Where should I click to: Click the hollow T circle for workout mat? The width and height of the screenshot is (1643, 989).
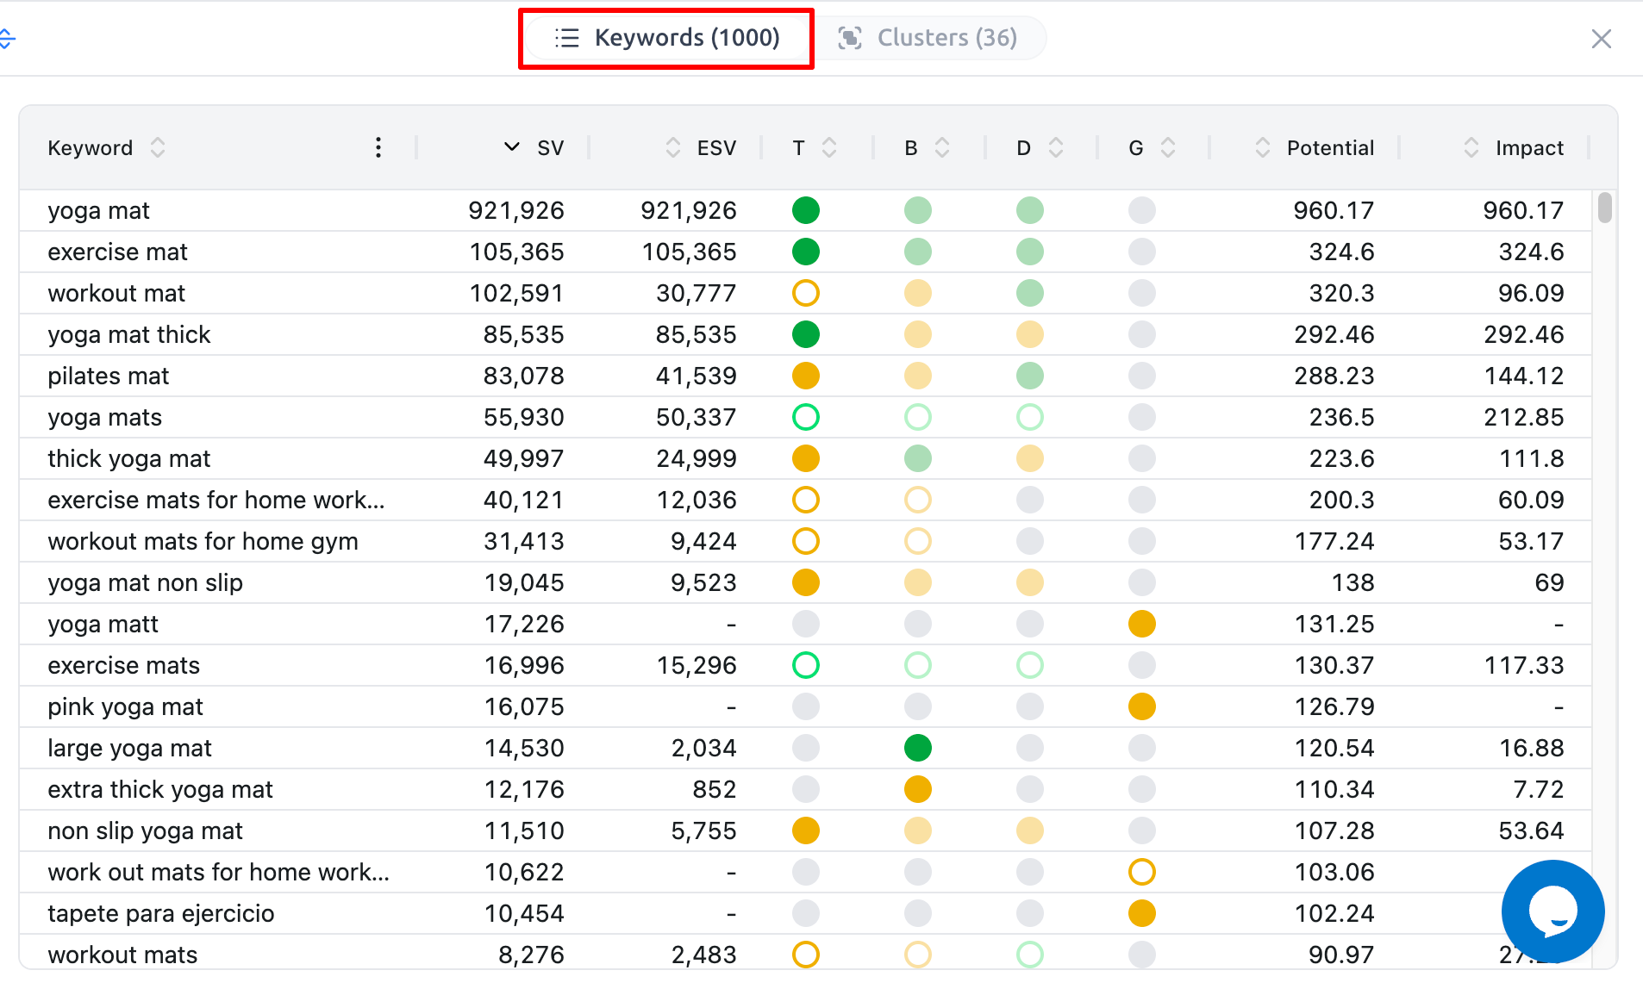pos(805,293)
